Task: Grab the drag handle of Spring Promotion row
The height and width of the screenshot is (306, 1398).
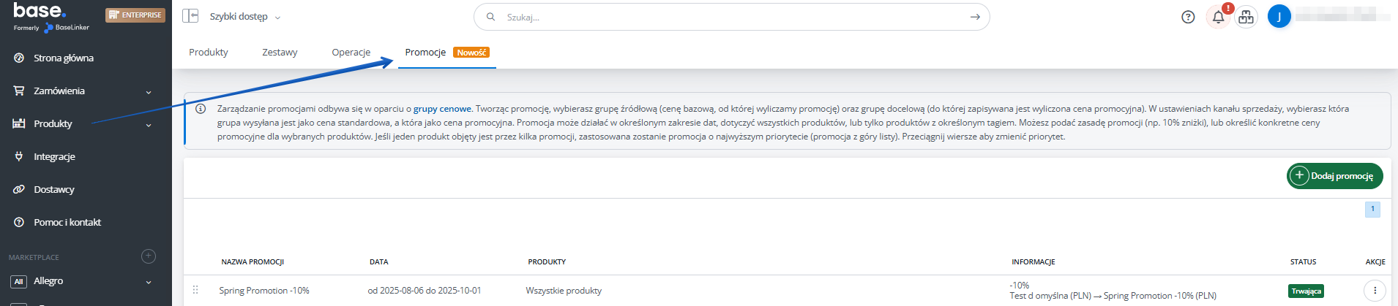Action: point(195,290)
